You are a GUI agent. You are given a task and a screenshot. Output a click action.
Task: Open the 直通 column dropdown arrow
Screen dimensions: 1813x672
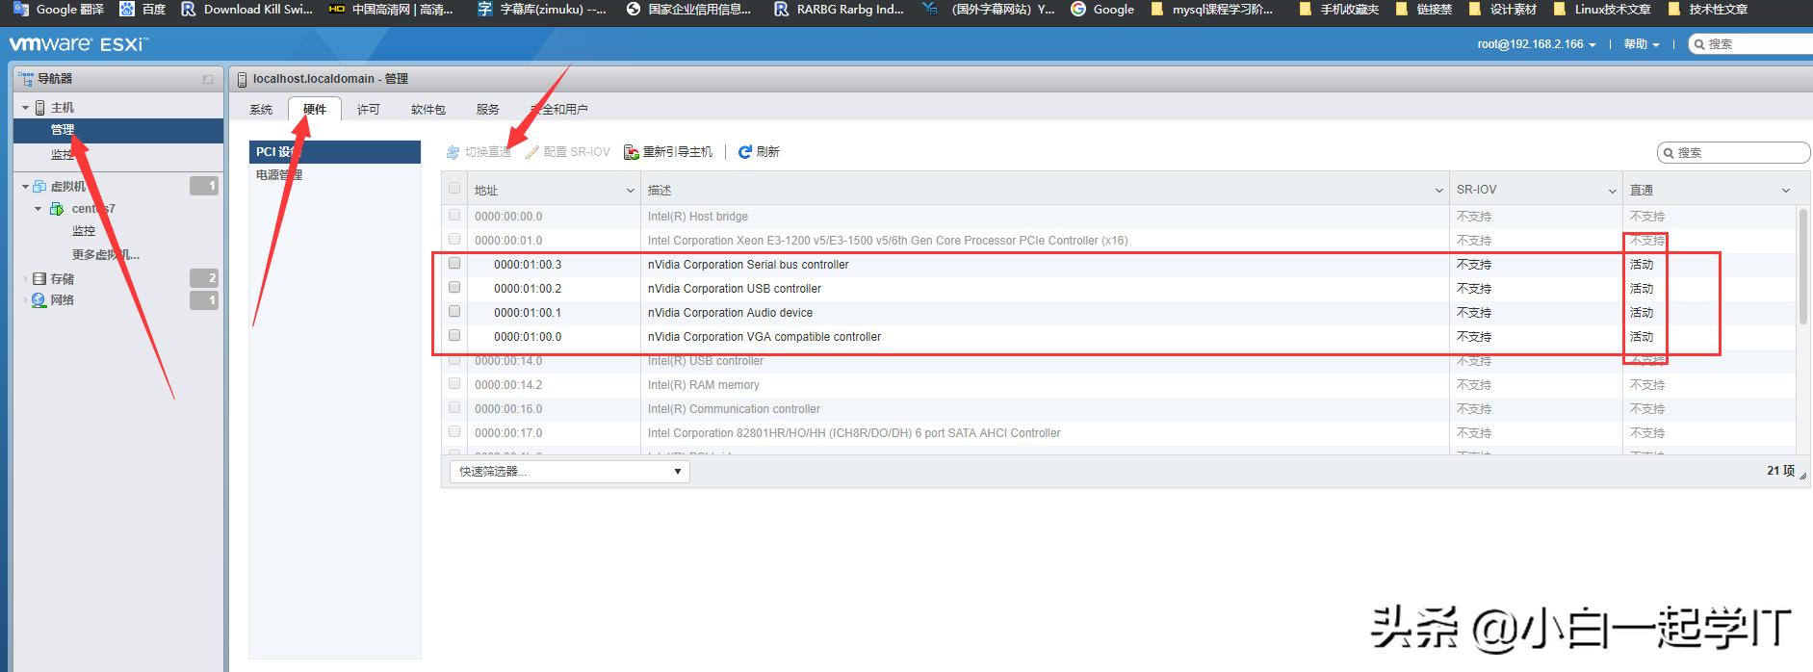(1786, 191)
